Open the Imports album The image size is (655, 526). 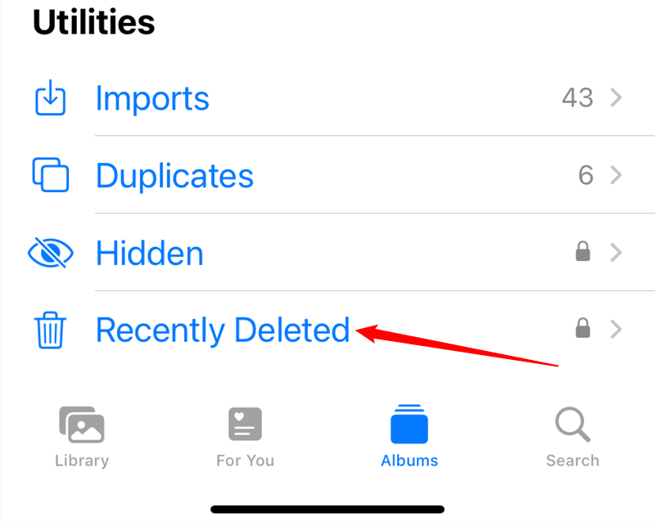coord(152,99)
